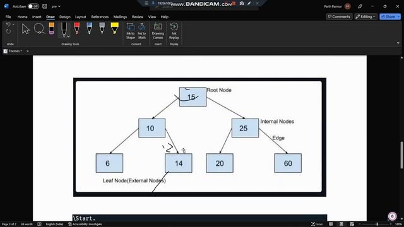Open Accessibility: Investigate status
The image size is (404, 227).
click(x=85, y=224)
